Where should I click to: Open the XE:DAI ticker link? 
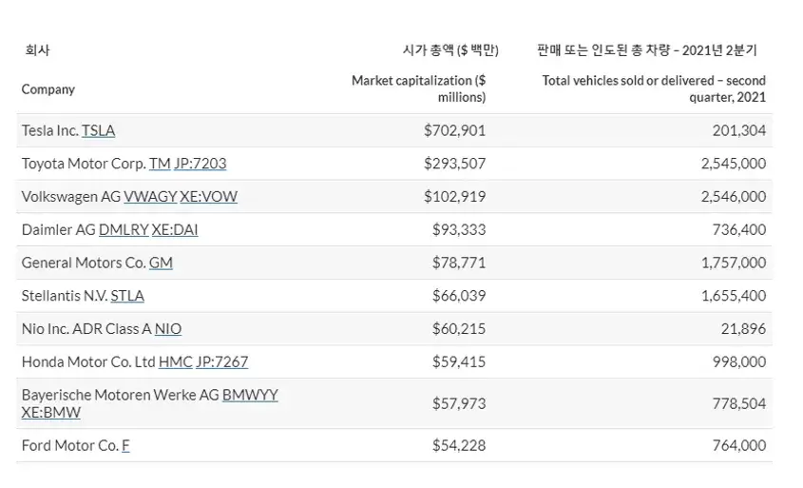tap(175, 229)
